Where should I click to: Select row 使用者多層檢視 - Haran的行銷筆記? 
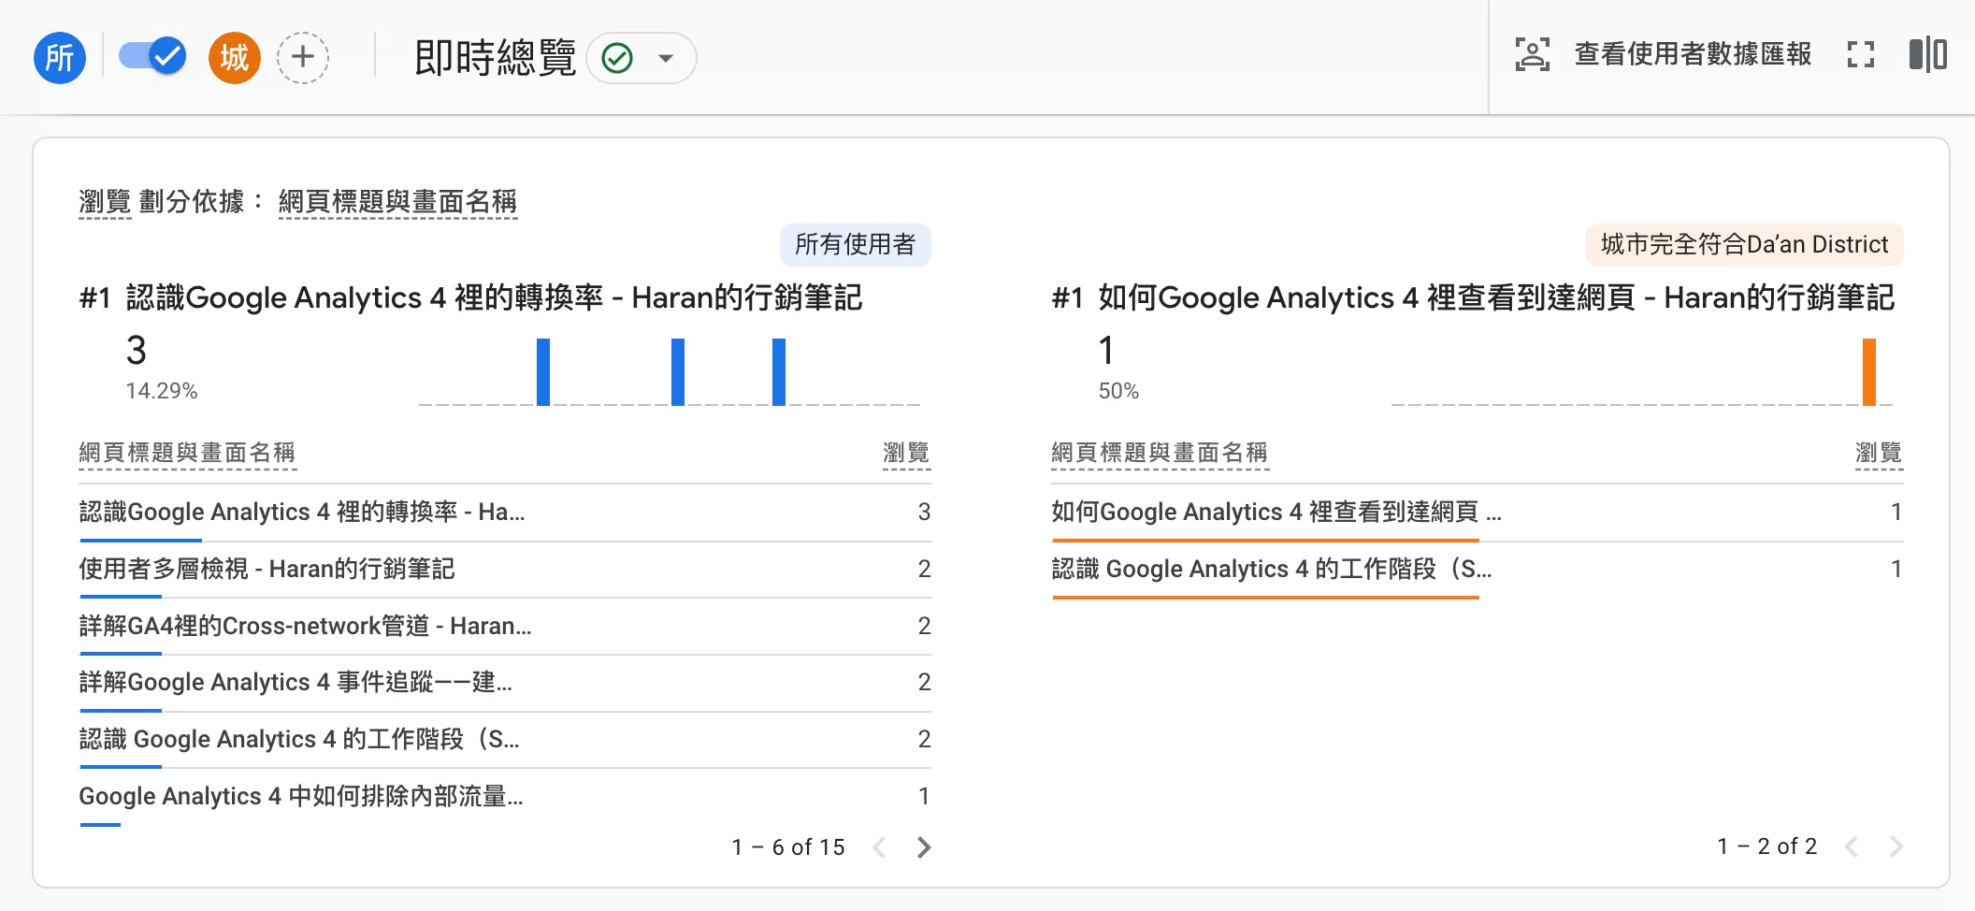pyautogui.click(x=505, y=570)
